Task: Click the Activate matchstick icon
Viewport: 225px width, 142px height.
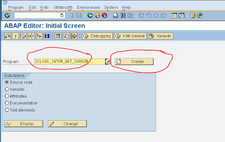Action: (15, 36)
